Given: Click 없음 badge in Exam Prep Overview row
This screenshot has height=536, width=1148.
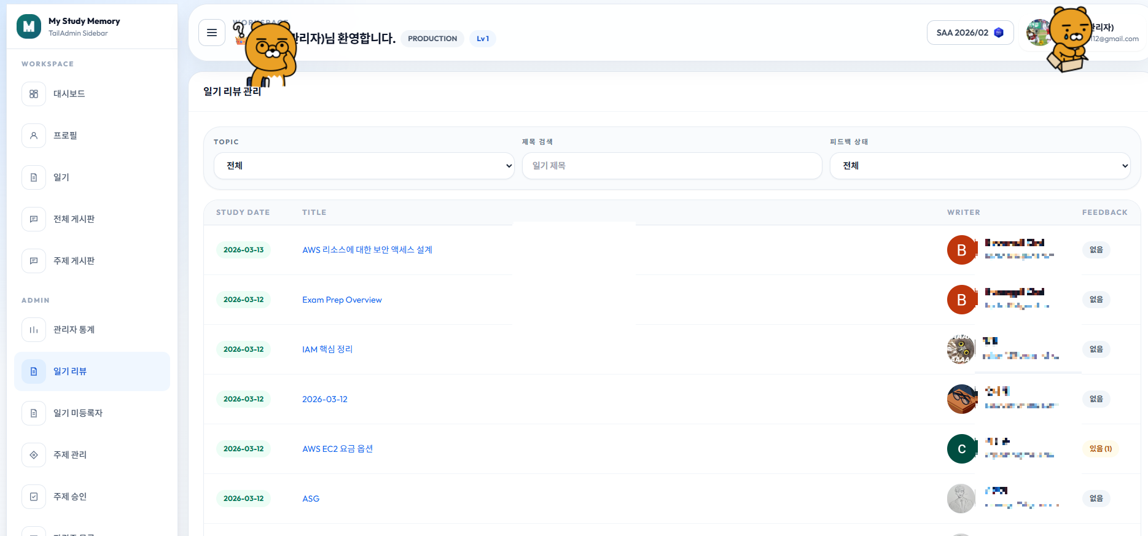Looking at the screenshot, I should [x=1096, y=300].
